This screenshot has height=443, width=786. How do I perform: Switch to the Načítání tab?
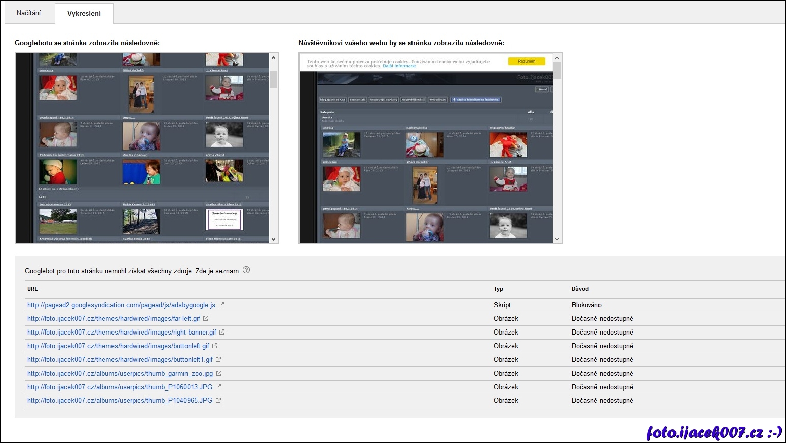point(28,13)
